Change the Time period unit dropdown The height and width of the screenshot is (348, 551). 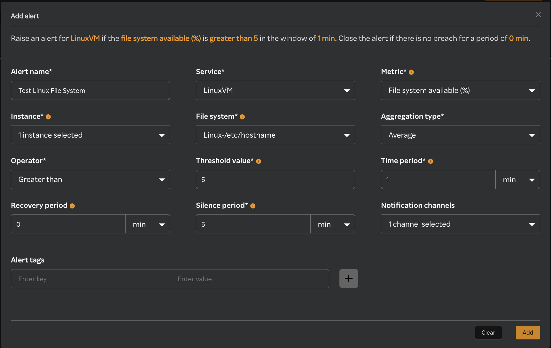[517, 179]
